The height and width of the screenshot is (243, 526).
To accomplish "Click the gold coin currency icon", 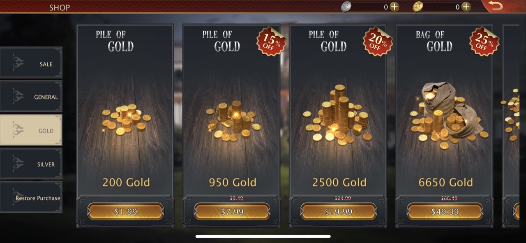I will coord(418,7).
